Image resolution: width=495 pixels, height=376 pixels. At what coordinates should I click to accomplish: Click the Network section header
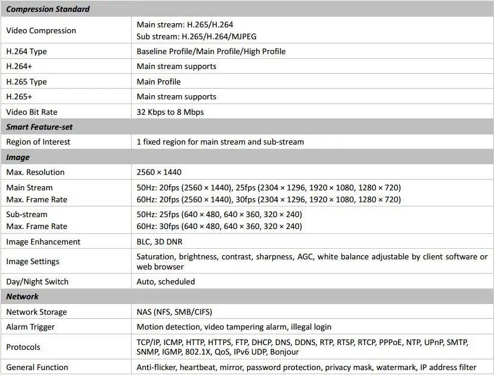(23, 296)
